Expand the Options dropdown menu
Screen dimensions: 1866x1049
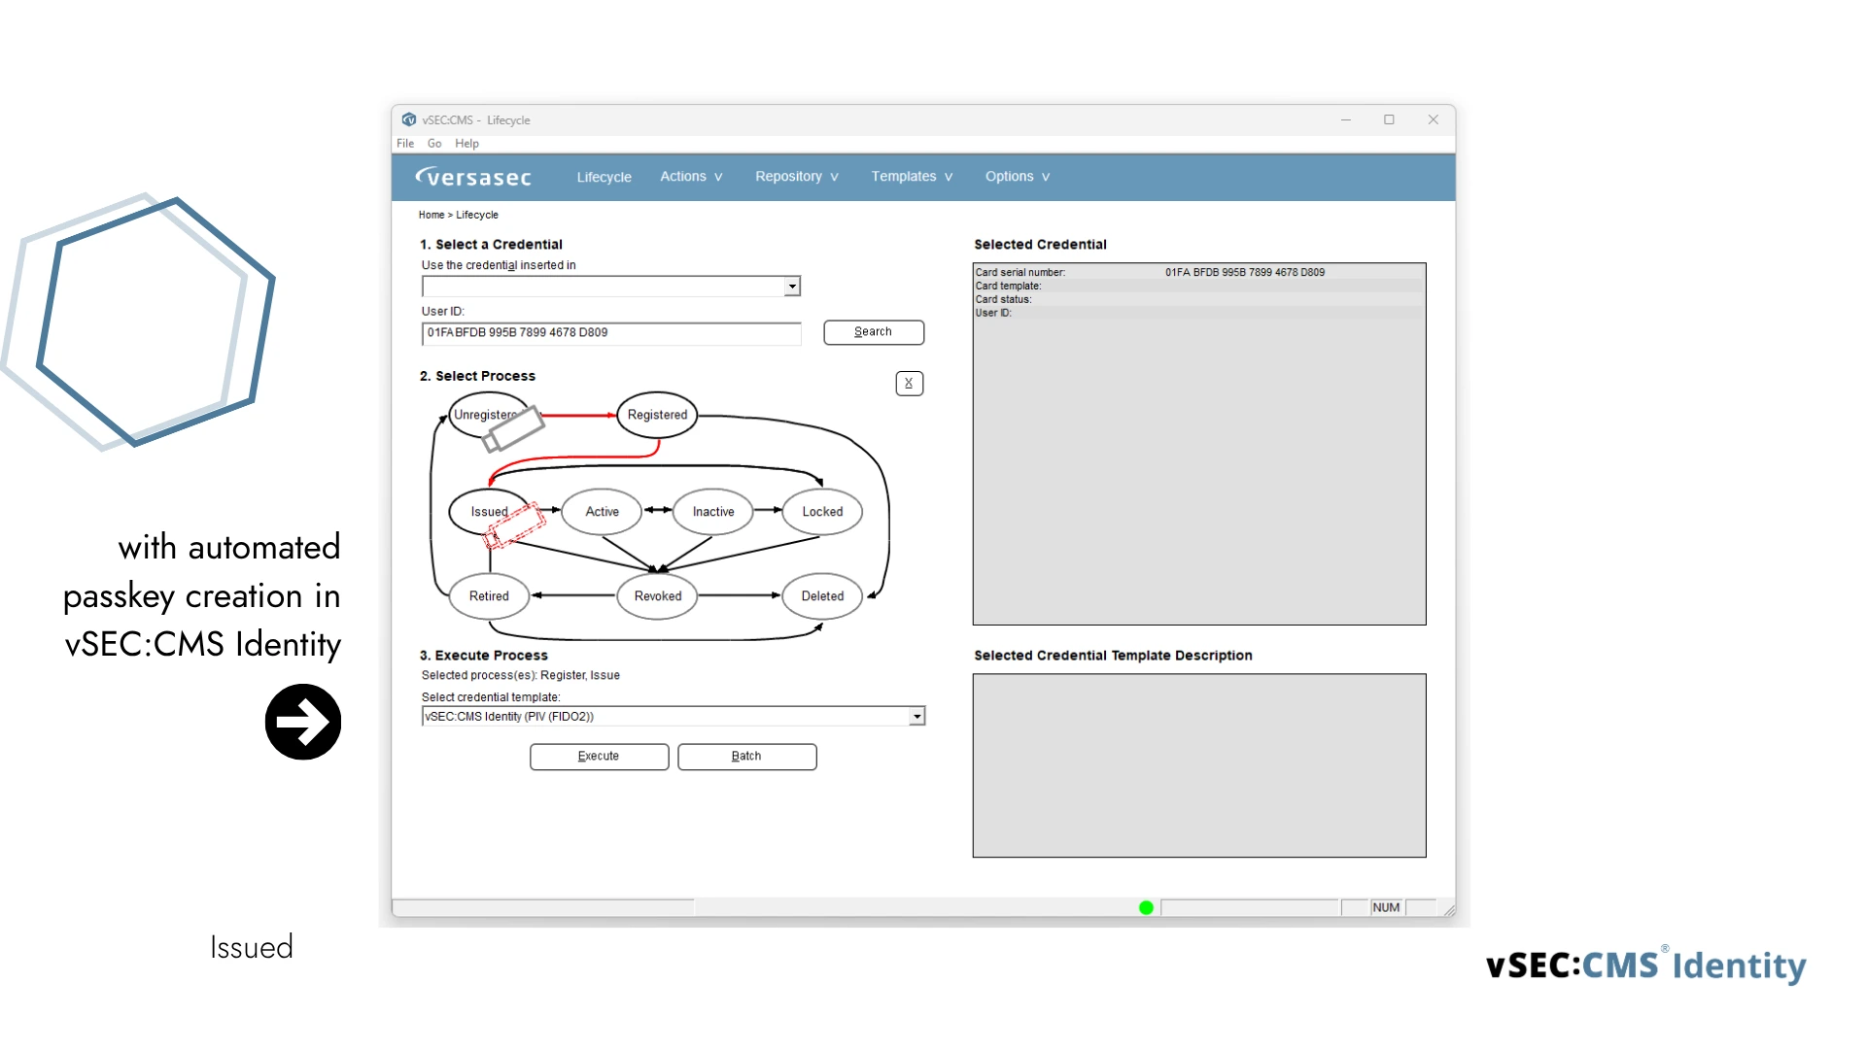1018,177
